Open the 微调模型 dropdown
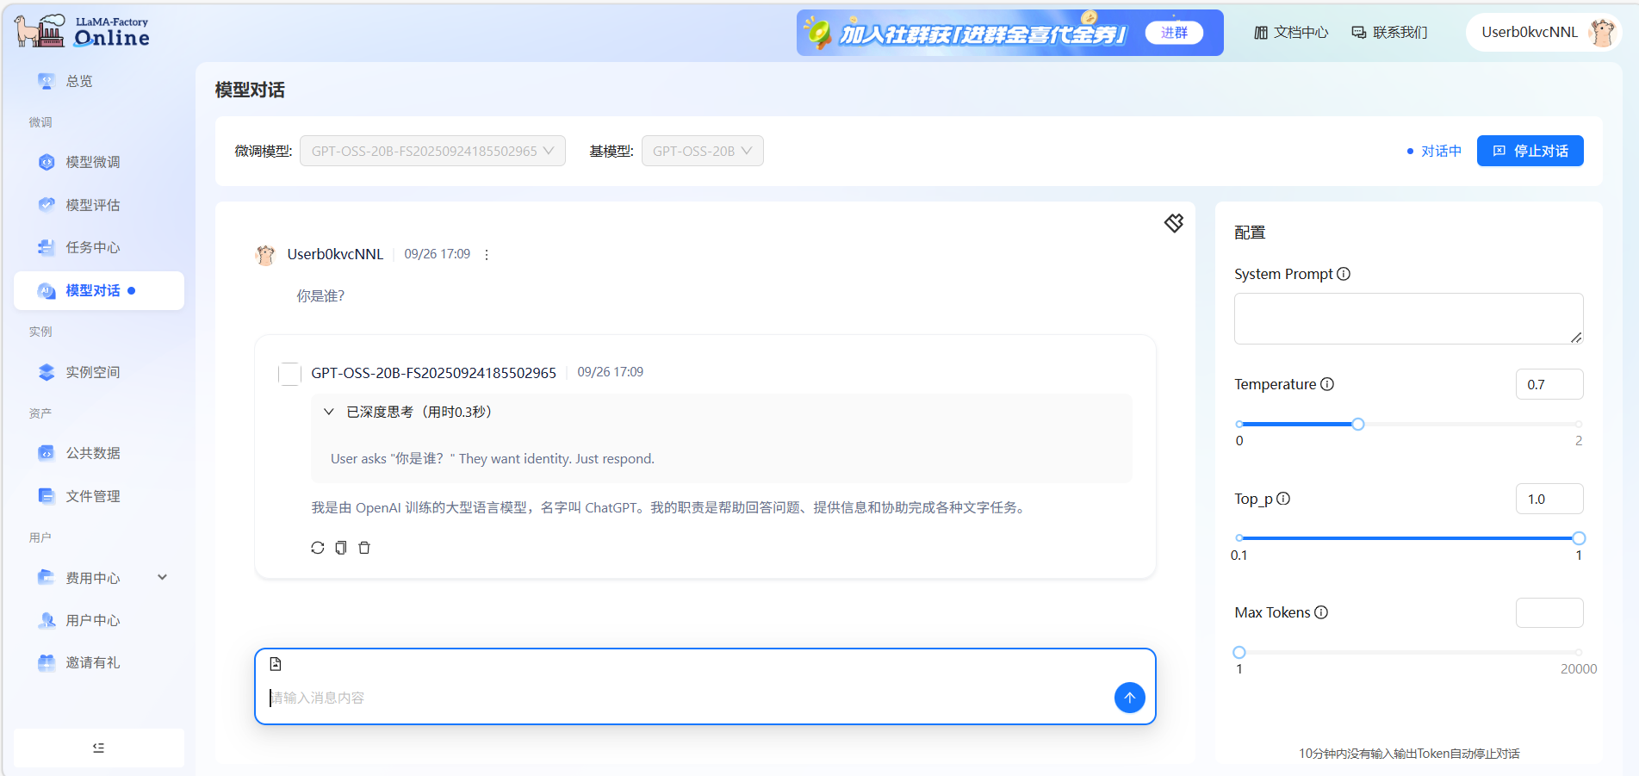The width and height of the screenshot is (1639, 776). pos(432,151)
